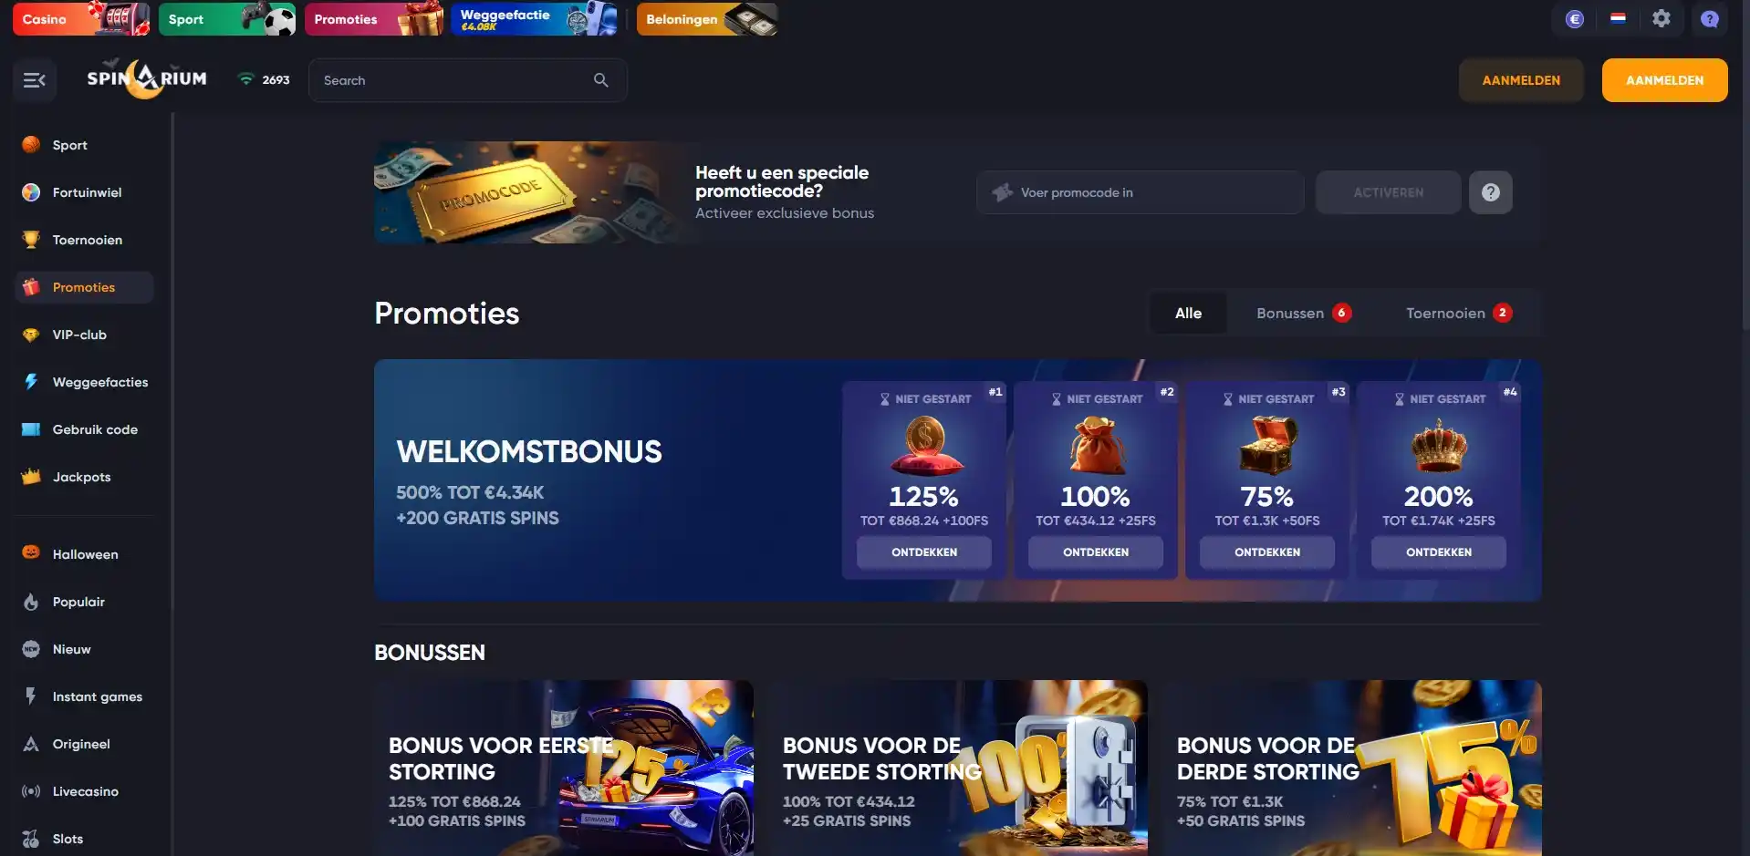Open the settings gear icon

coord(1661,18)
